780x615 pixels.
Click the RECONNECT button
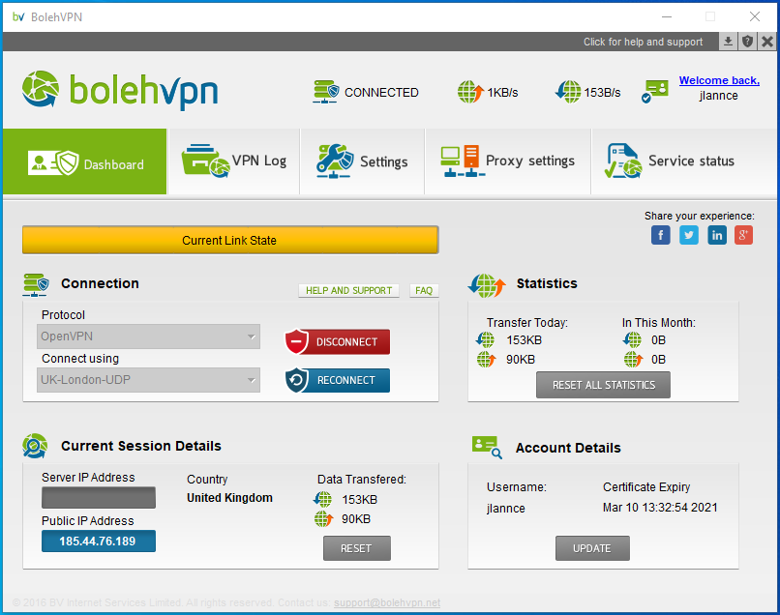click(338, 380)
